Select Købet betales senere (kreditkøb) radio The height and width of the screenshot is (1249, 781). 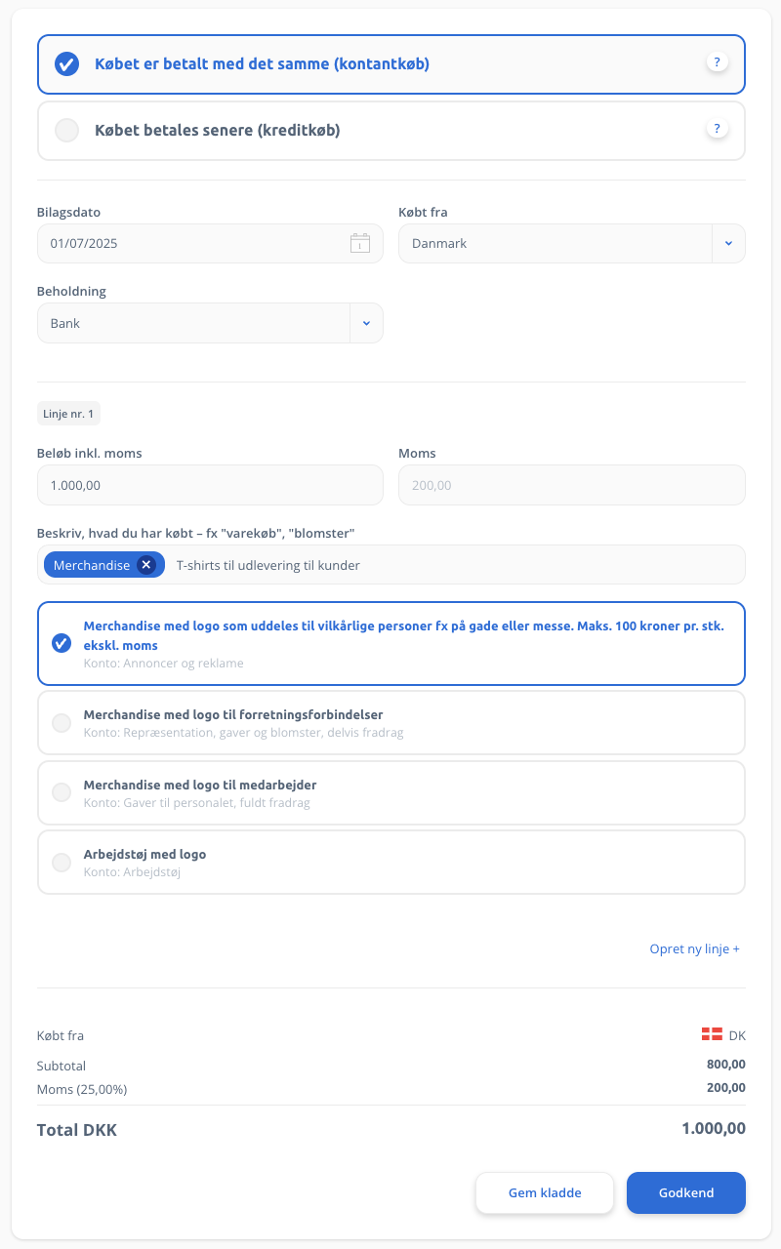coord(391,130)
